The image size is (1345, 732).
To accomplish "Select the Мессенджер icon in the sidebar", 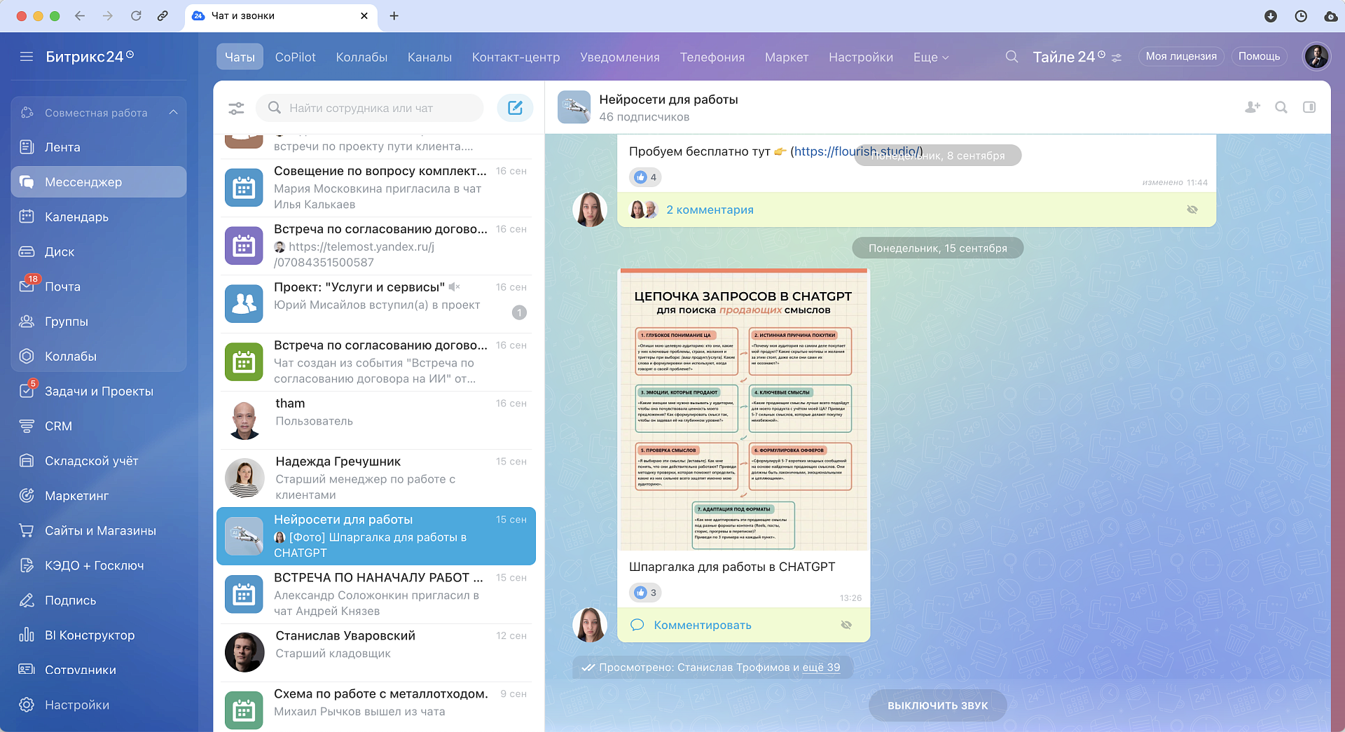I will click(26, 181).
